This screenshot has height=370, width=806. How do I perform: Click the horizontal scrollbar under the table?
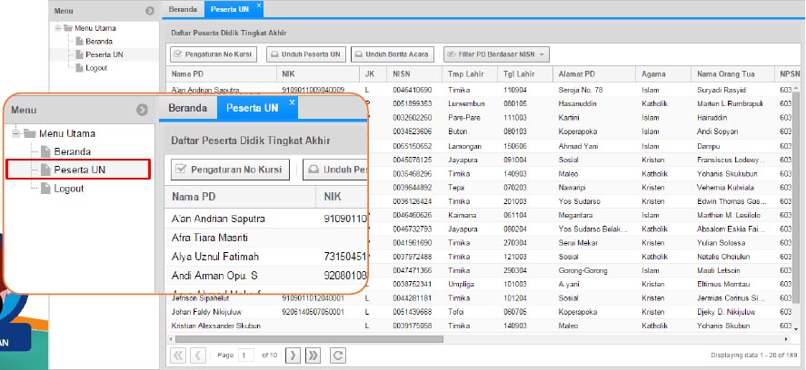(309, 339)
